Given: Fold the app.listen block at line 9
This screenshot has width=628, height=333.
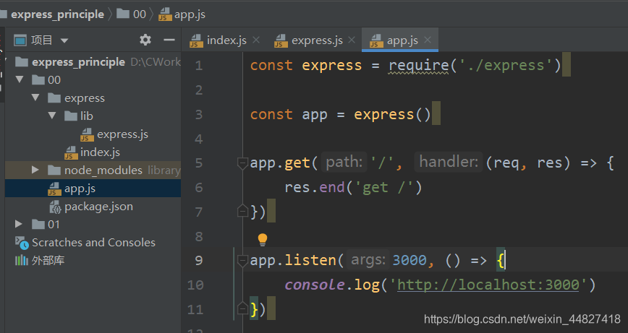Looking at the screenshot, I should [x=242, y=261].
